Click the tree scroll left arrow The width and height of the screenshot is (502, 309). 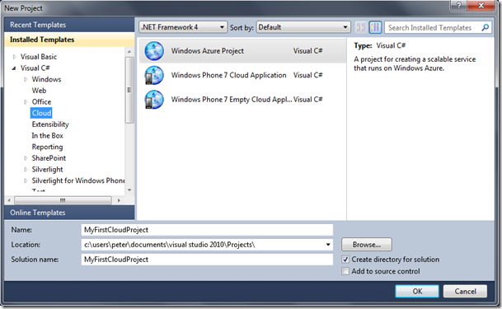tap(9, 200)
